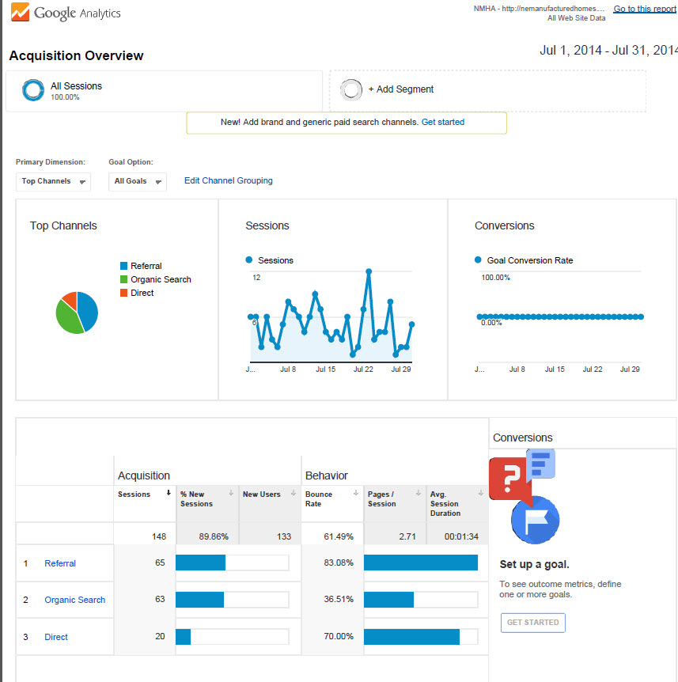
Task: Click the Top Channels pie chart
Action: (x=77, y=313)
